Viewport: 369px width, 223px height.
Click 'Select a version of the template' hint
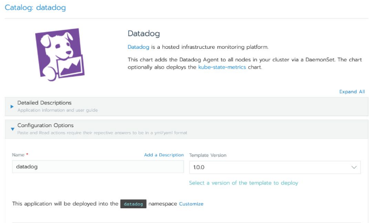243,183
